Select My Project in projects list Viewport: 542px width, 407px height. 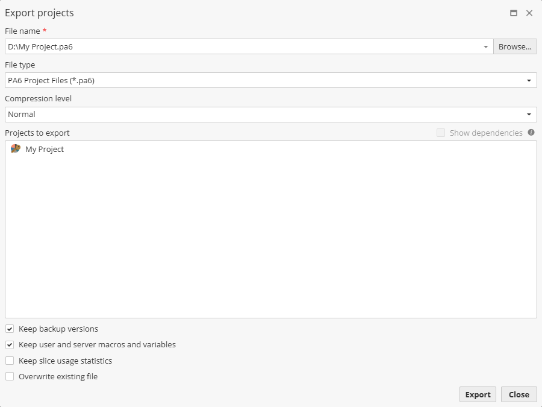tap(45, 149)
